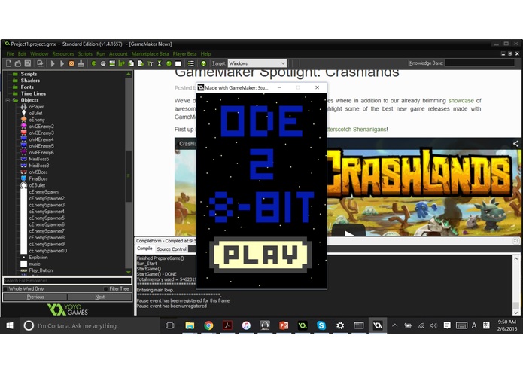Click the green Create path icon

[x=122, y=63]
